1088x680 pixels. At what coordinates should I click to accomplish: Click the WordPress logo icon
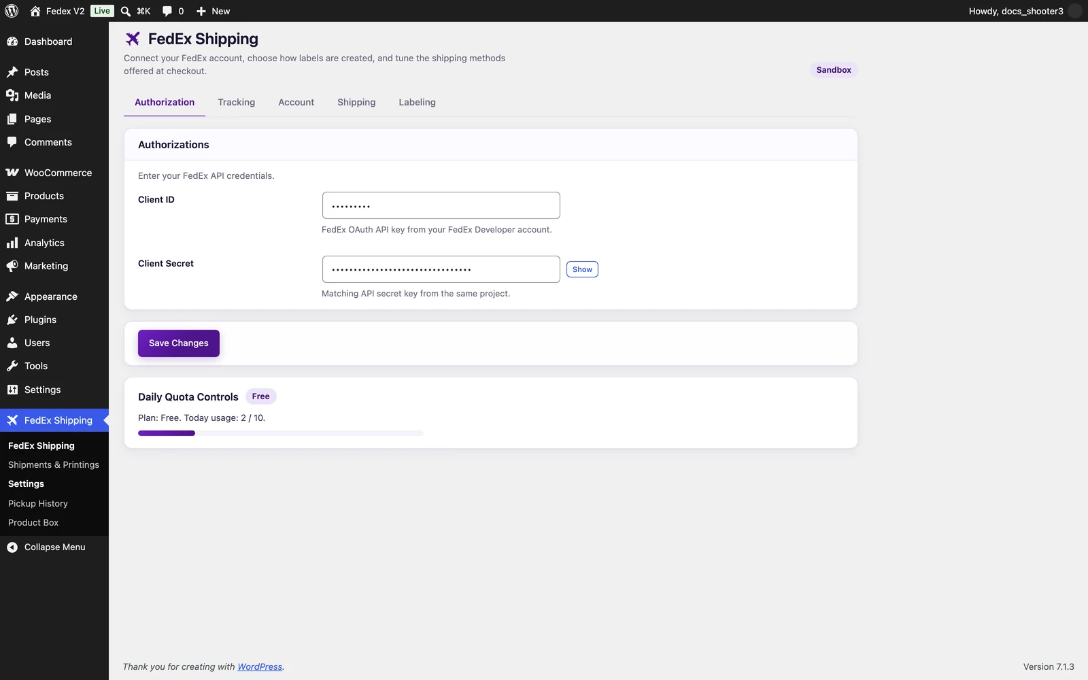(x=12, y=11)
